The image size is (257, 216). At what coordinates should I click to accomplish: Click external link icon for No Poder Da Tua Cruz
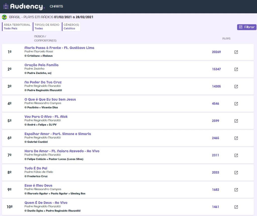(x=236, y=87)
